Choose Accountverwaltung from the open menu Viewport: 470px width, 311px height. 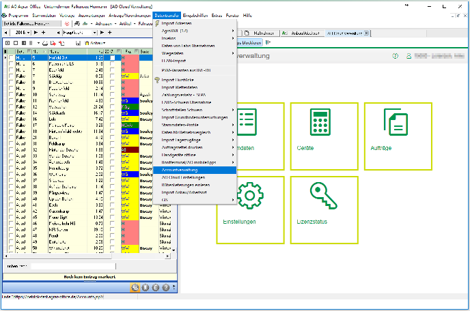tap(195, 170)
